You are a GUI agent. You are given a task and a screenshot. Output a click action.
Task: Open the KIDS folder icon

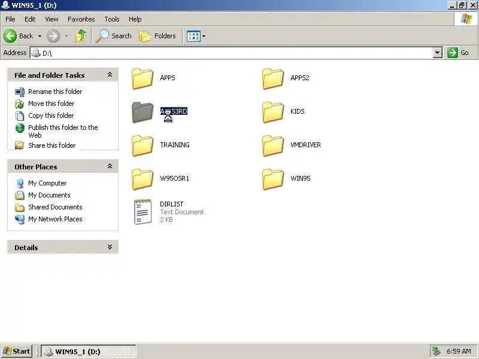click(x=273, y=112)
